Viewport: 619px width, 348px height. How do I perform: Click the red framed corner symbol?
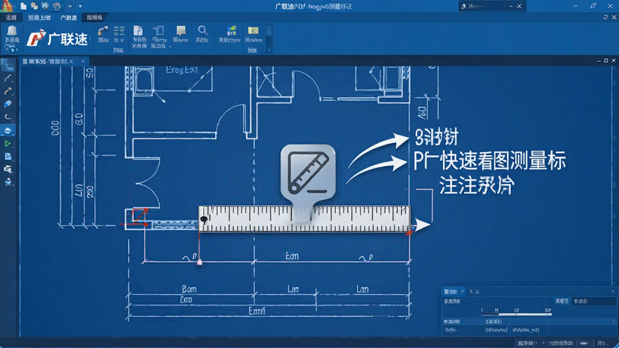(138, 216)
